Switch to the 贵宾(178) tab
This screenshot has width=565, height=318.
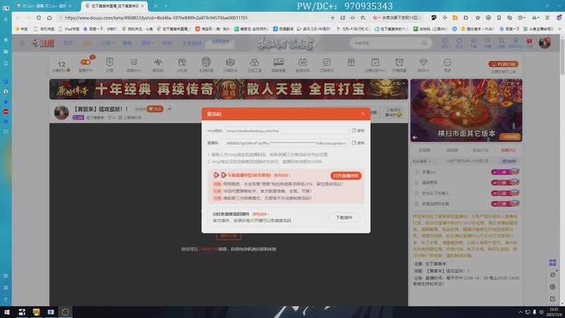click(x=480, y=151)
